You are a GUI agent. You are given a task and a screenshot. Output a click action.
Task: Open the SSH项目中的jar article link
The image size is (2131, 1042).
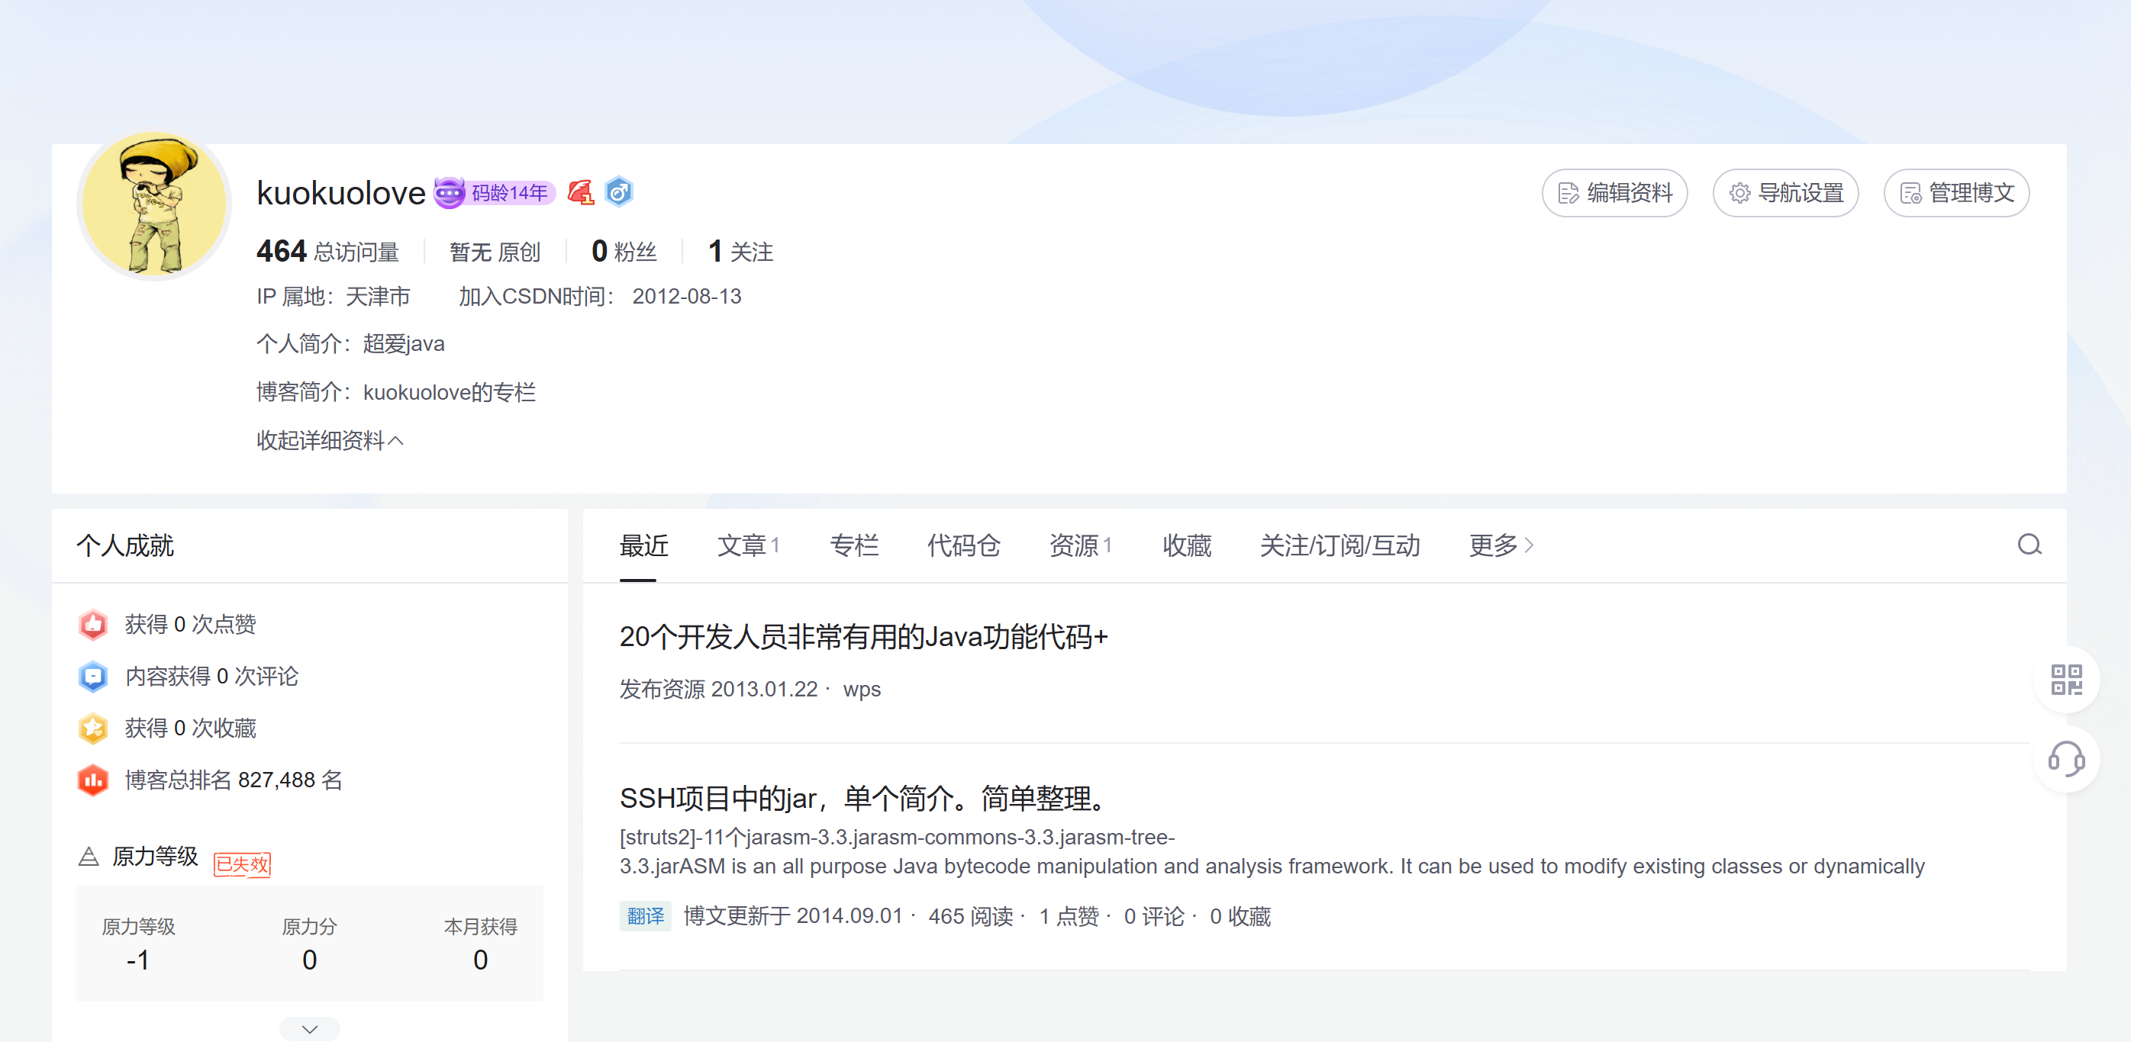pos(862,798)
